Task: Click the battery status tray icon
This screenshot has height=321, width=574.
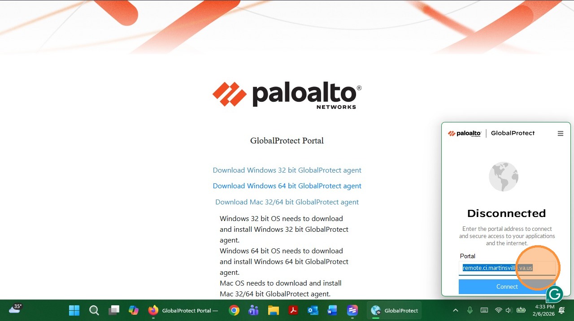Action: pyautogui.click(x=521, y=310)
